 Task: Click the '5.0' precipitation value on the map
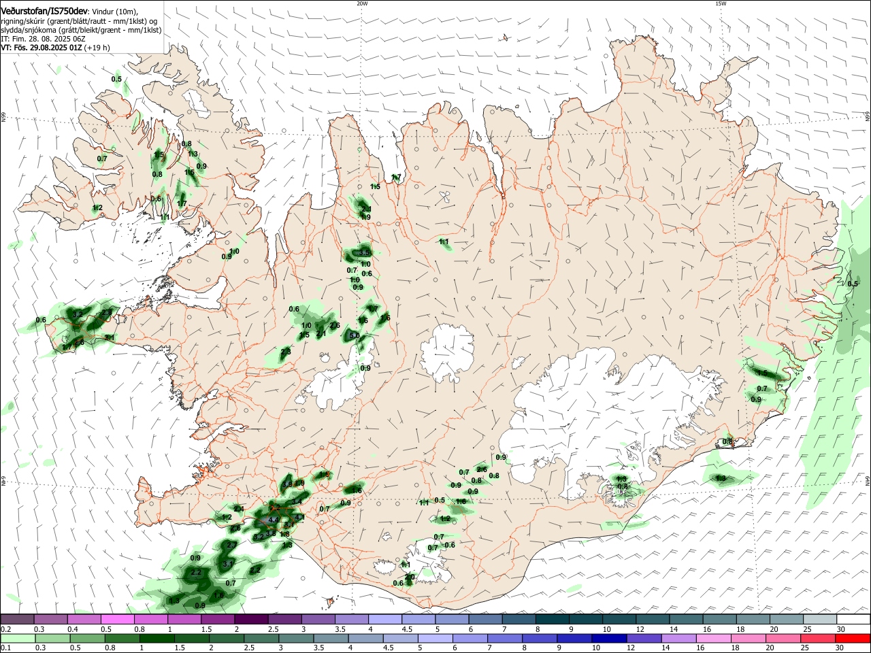point(354,335)
